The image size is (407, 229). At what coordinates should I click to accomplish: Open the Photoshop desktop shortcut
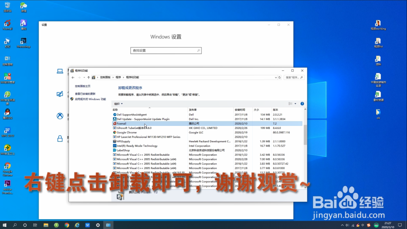pos(23,43)
